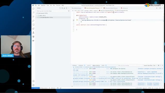
Task: Click the lightbulb code action on line 10
Action: pyautogui.click(x=77, y=20)
